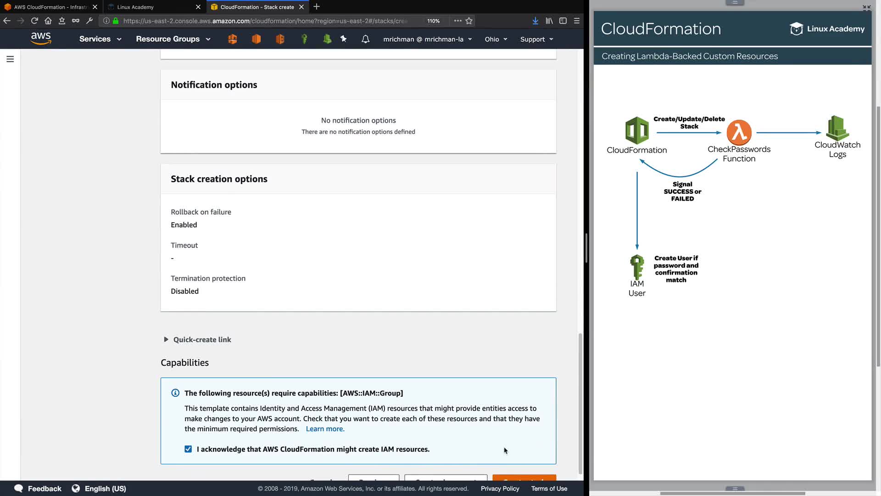The width and height of the screenshot is (881, 496).
Task: Click the browser reload page icon
Action: (x=34, y=21)
